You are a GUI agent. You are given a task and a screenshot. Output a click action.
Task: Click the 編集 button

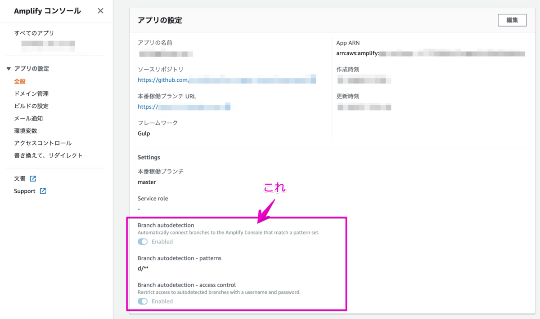click(x=512, y=20)
